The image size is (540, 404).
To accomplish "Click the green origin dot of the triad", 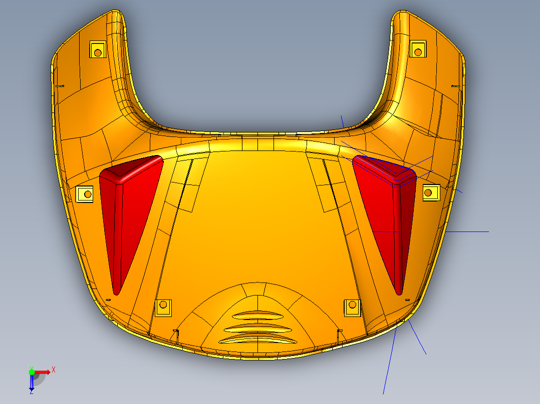I will 32,372.
